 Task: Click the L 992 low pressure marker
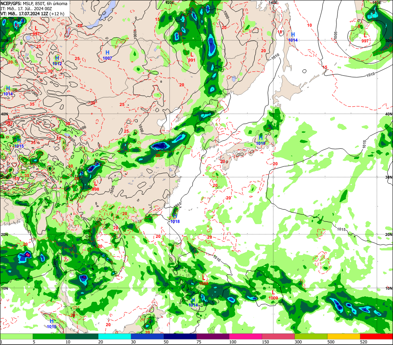9,120
